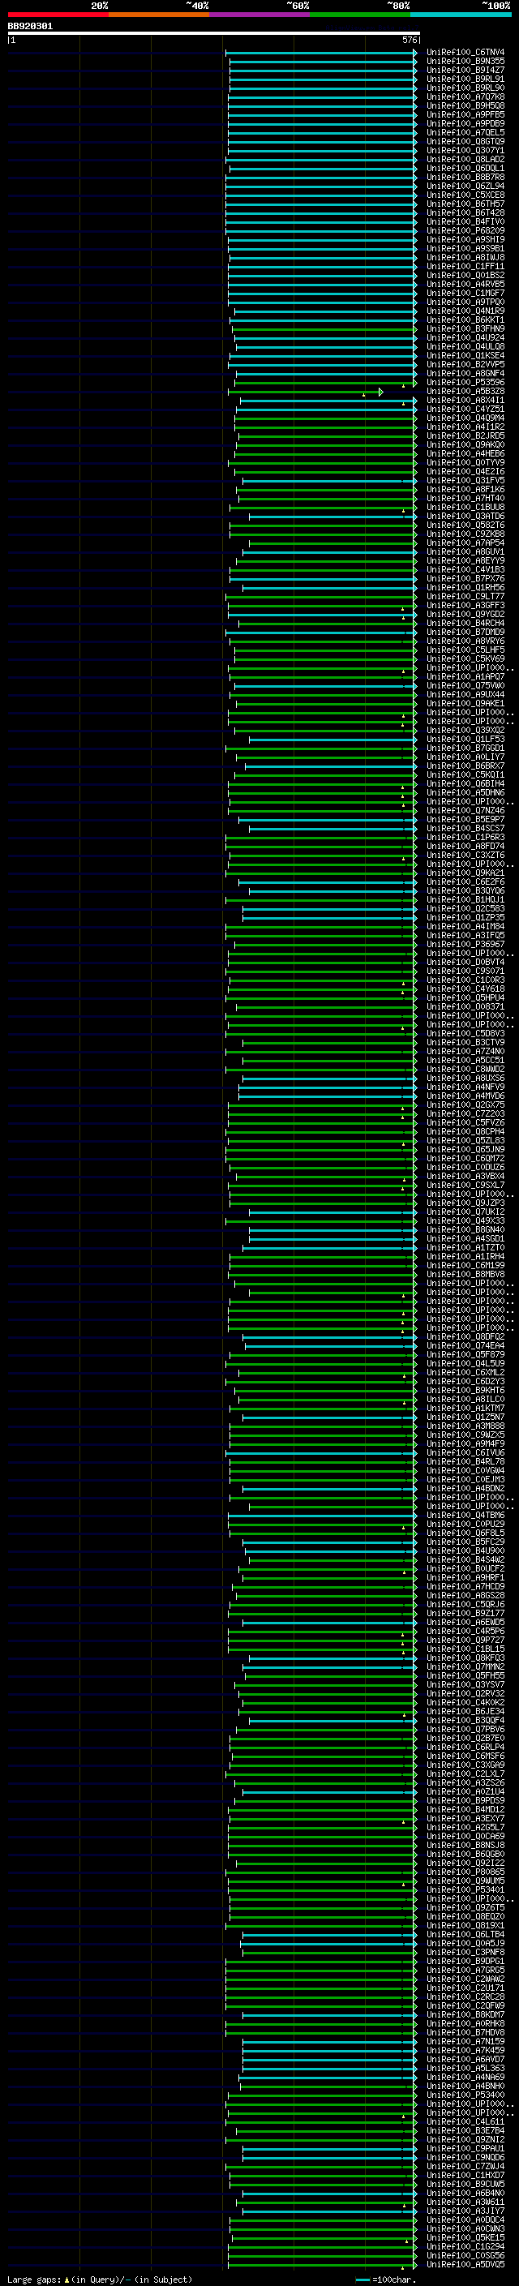Select hit label UniRef100_A8GUV1
The width and height of the screenshot is (519, 2286).
(465, 553)
